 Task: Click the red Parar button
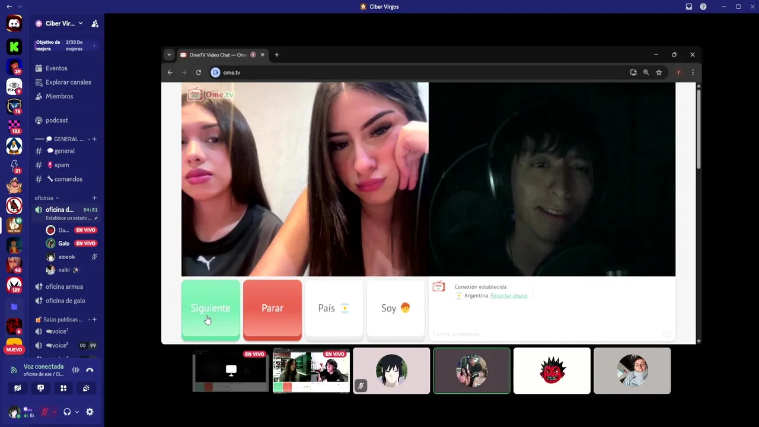(x=272, y=309)
